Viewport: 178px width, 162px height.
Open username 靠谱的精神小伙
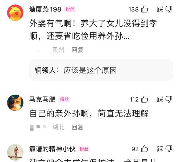click(x=52, y=149)
